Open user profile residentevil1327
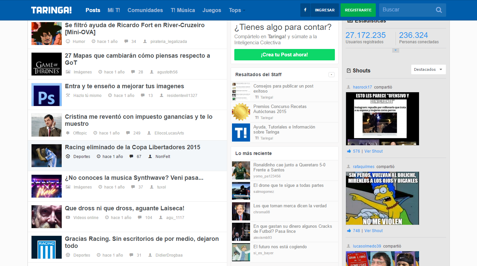Image resolution: width=477 pixels, height=266 pixels. (x=182, y=96)
